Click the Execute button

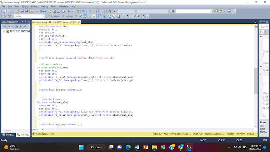pyautogui.click(x=54, y=16)
